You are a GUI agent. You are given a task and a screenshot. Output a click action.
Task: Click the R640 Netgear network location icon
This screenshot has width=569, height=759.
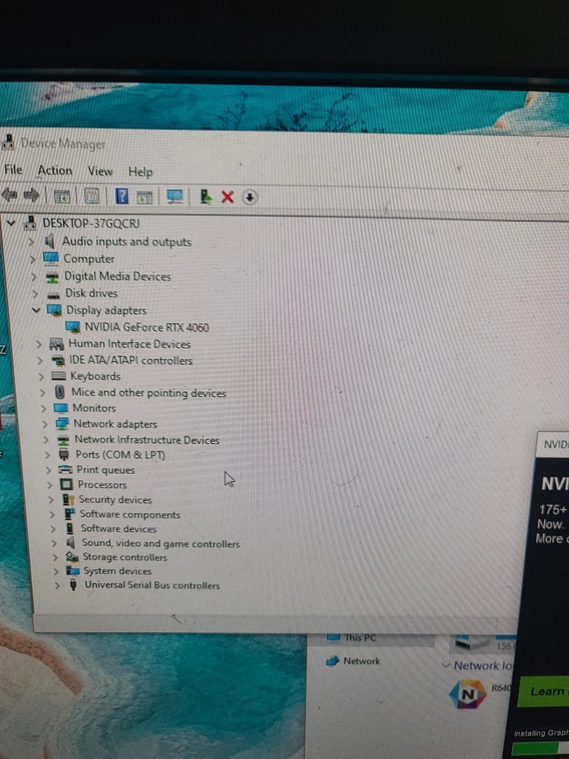[x=467, y=694]
